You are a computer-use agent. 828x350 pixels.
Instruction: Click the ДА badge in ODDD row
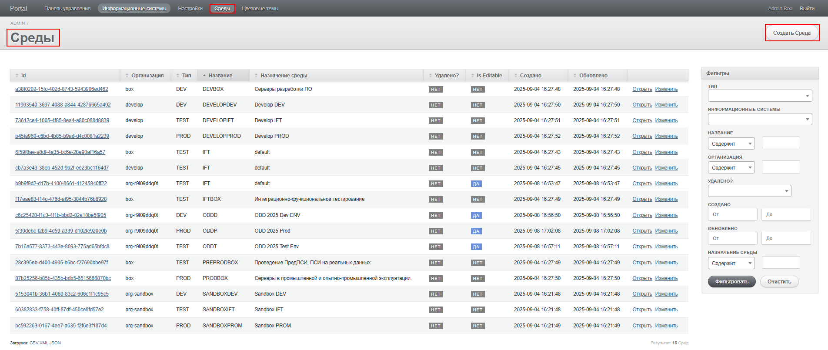[476, 215]
